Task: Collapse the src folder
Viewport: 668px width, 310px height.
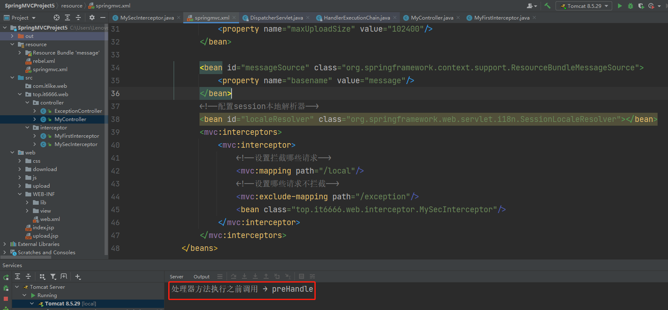Action: (12, 78)
